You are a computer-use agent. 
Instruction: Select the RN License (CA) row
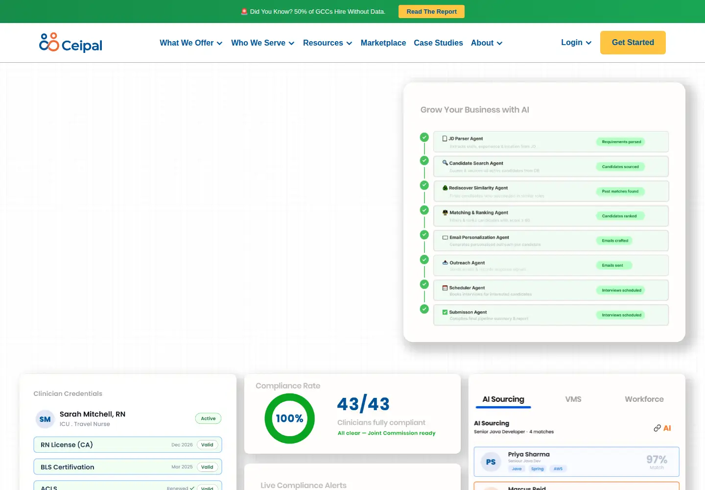click(128, 445)
